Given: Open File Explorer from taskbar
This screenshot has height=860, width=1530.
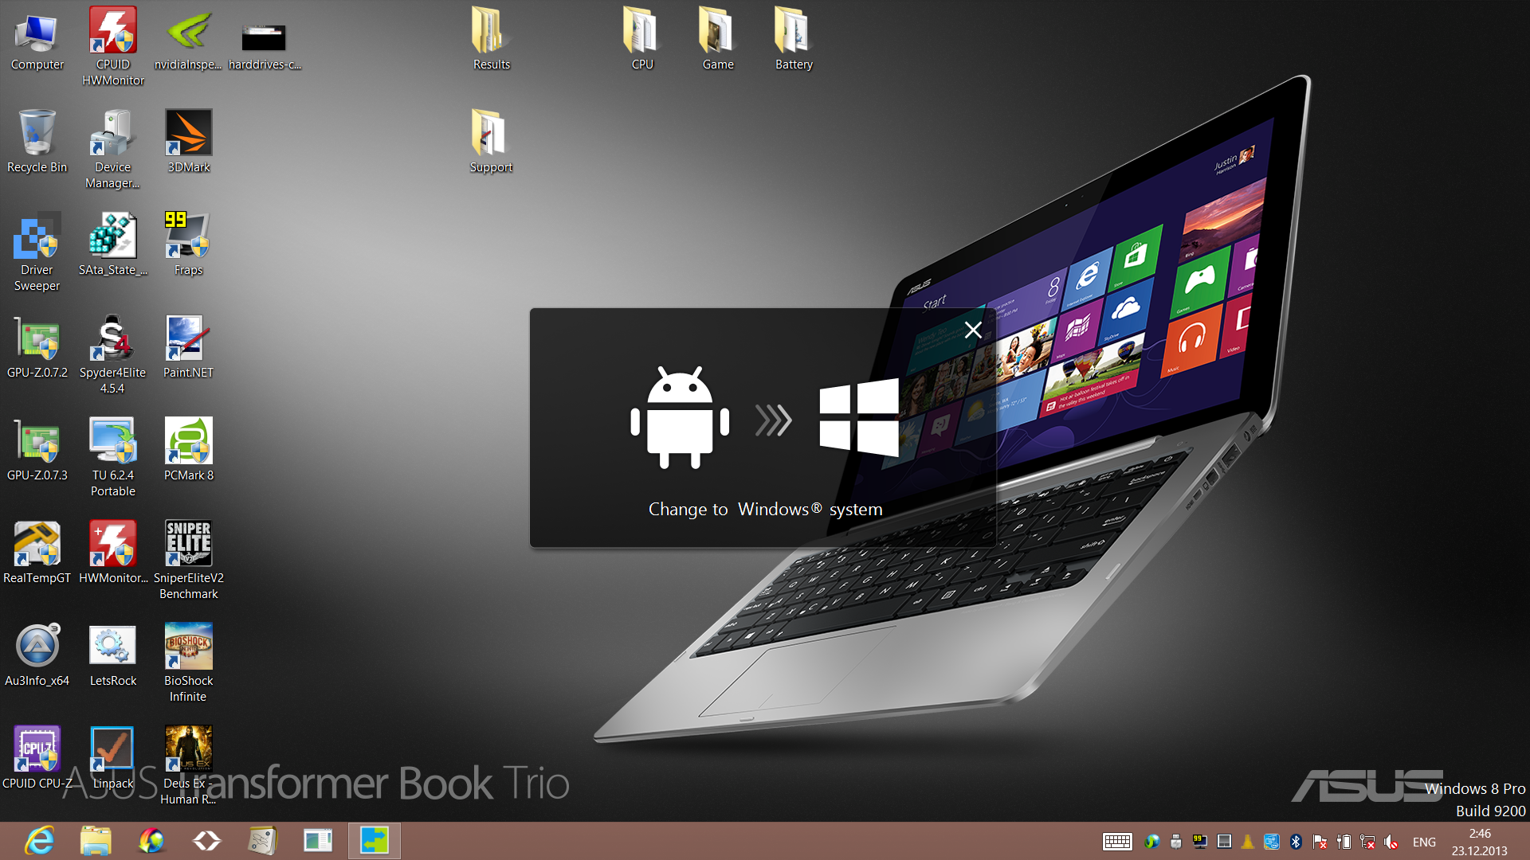Looking at the screenshot, I should pos(96,841).
